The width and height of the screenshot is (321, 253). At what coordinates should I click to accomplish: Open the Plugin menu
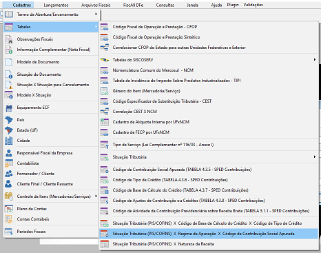point(233,5)
